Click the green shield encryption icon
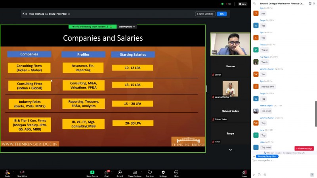The height and width of the screenshot is (178, 317). coord(222,4)
